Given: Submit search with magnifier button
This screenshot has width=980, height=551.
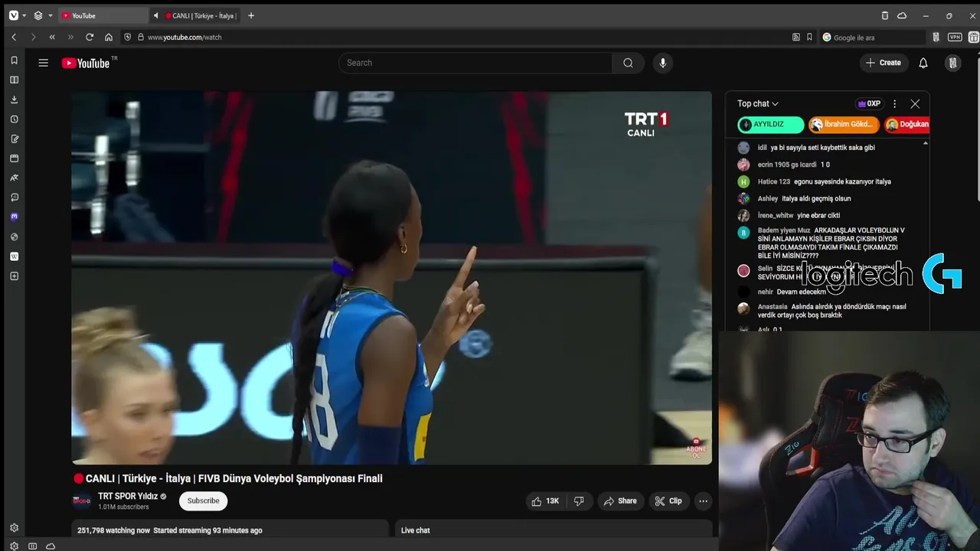Looking at the screenshot, I should pos(628,63).
